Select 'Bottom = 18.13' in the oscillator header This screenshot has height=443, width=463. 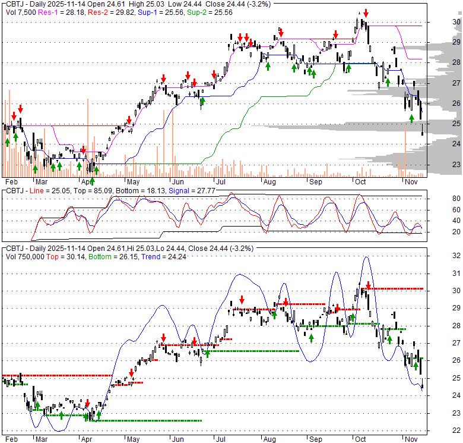point(140,191)
